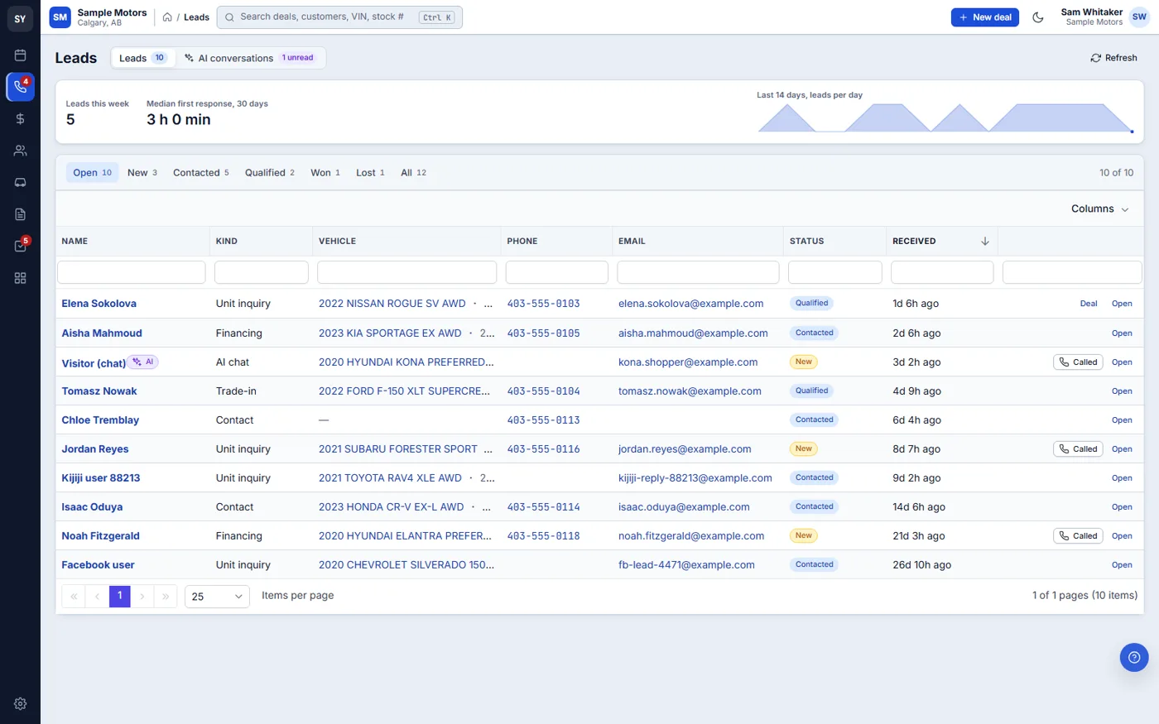This screenshot has height=724, width=1159.
Task: Switch to the Leads tab
Action: tap(142, 58)
